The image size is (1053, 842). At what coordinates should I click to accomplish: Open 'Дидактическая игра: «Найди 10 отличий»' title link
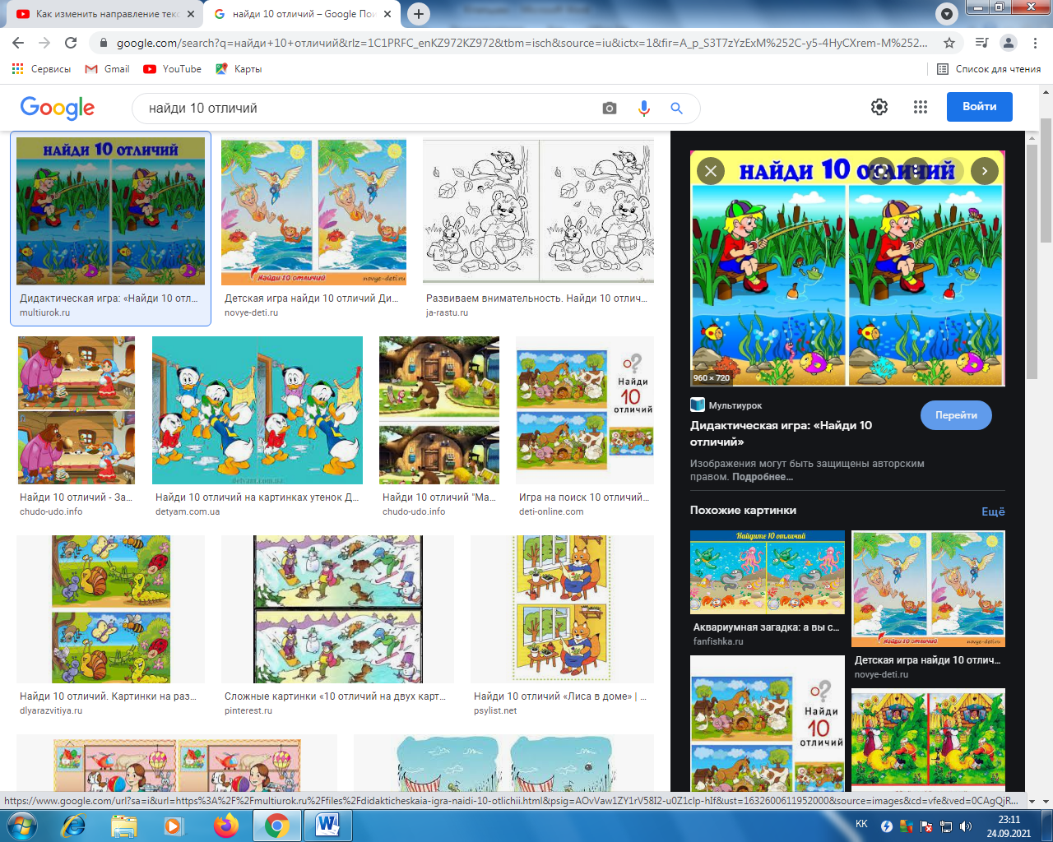[x=781, y=433]
